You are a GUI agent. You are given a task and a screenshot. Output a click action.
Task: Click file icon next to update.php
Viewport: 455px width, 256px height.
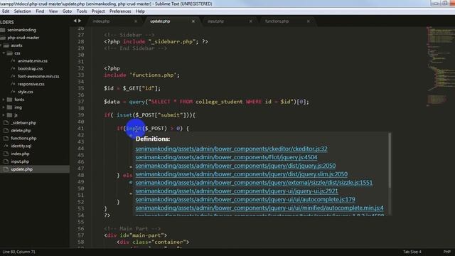click(x=6, y=169)
